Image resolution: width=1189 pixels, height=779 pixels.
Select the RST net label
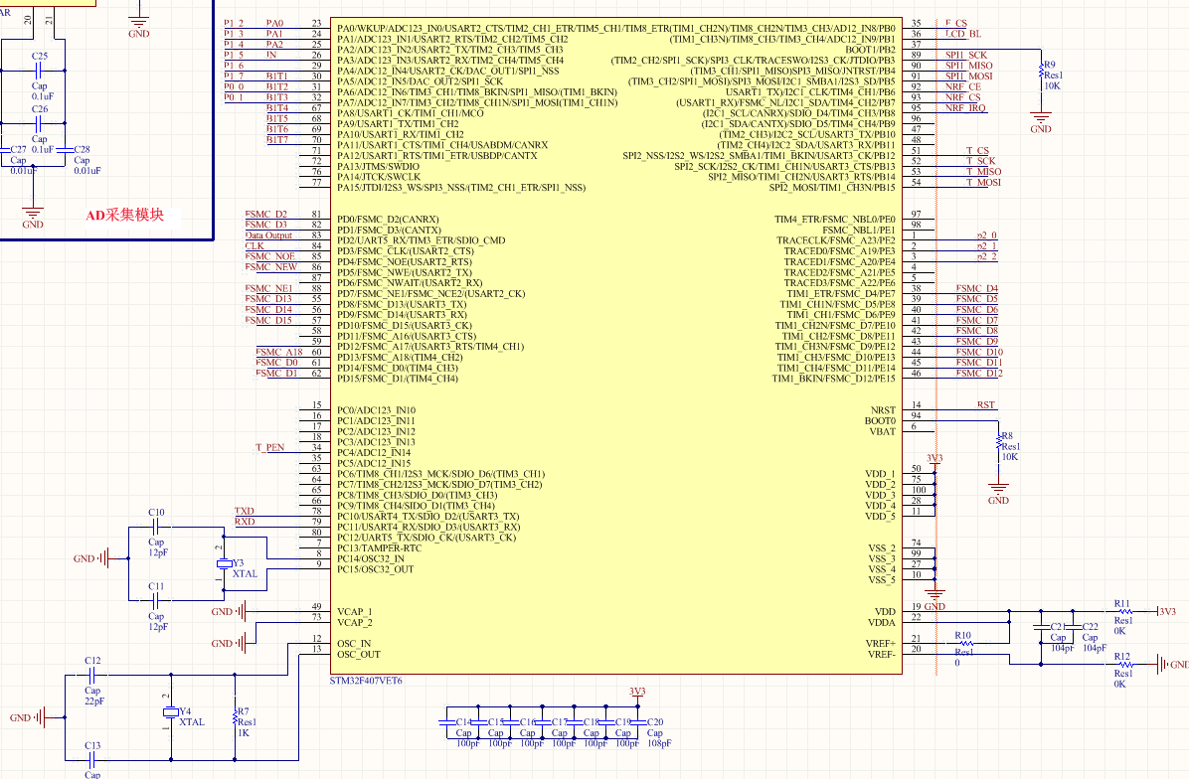[986, 405]
